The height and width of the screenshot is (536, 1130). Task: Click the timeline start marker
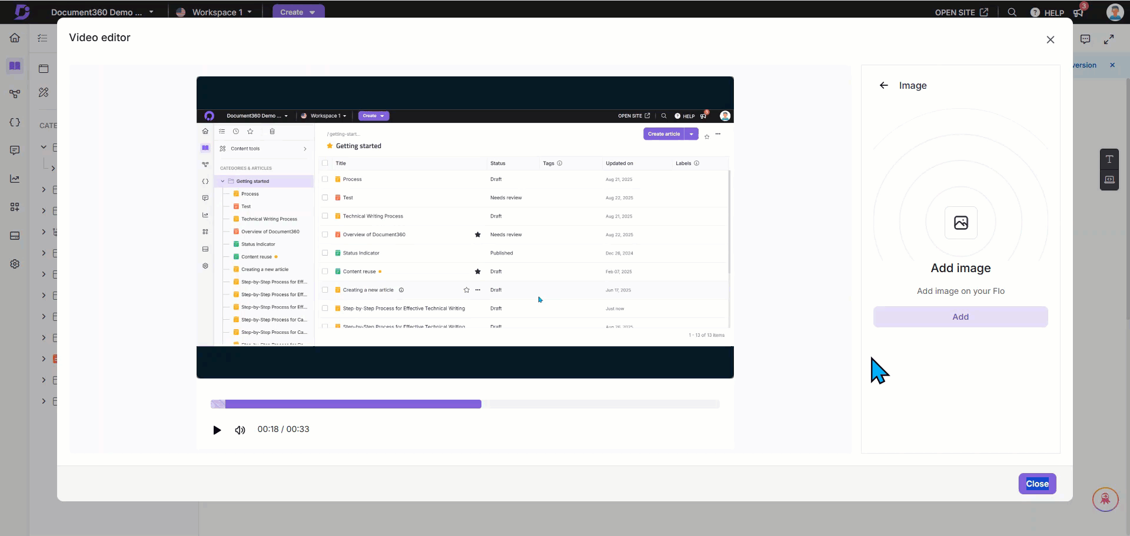(218, 404)
